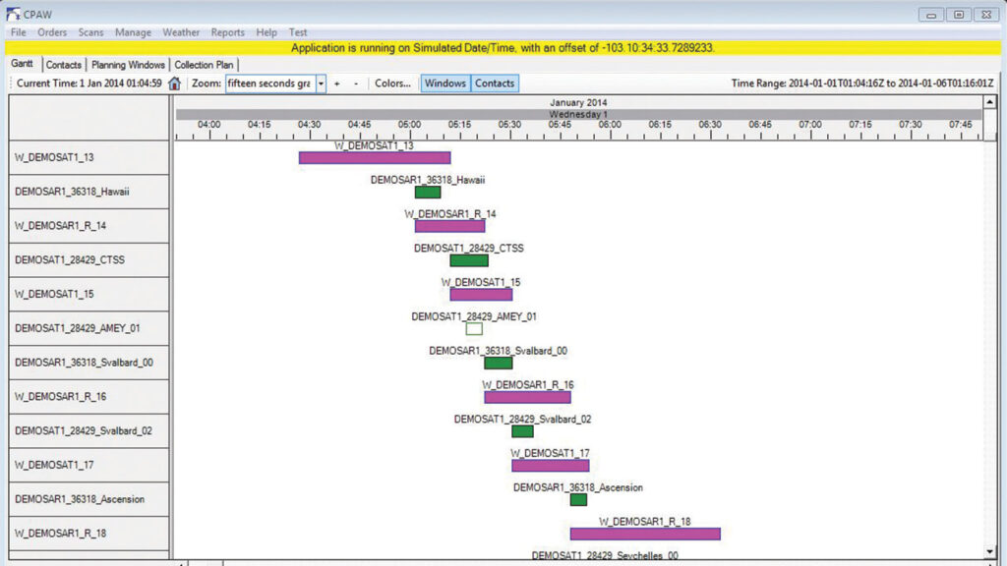Switch to the Planning Windows tab
This screenshot has width=1007, height=566.
point(128,65)
